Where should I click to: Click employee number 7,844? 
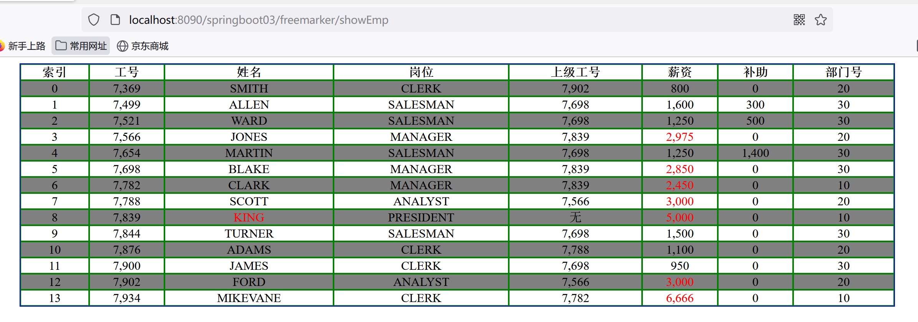[x=127, y=233]
